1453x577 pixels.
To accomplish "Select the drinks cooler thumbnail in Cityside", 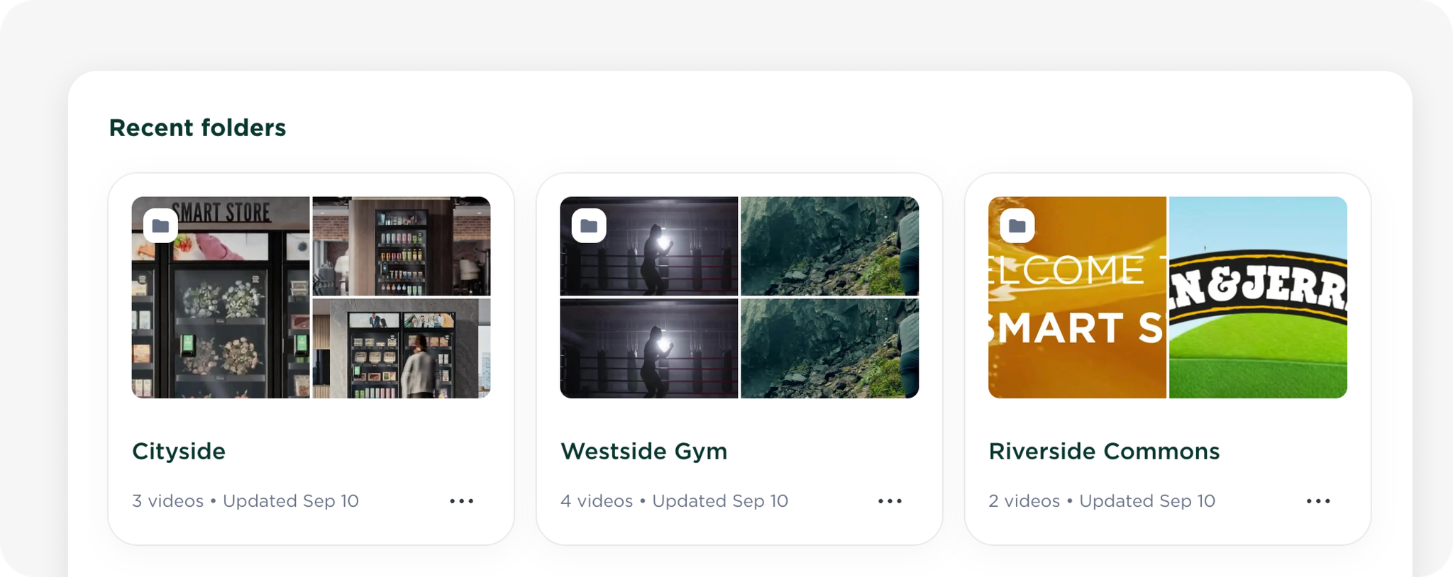I will pos(402,246).
